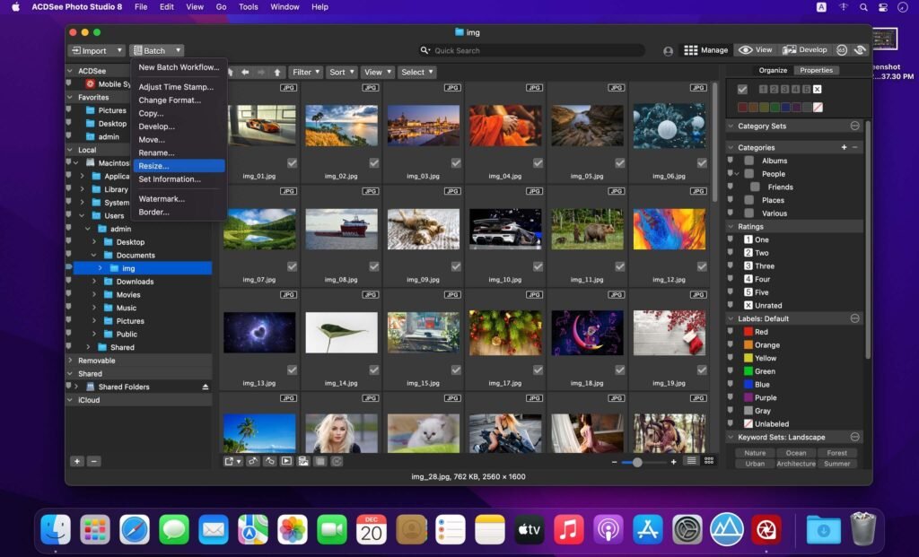Expand the Downloads folder in tree
Screen dimensions: 919x557
[x=92, y=281]
